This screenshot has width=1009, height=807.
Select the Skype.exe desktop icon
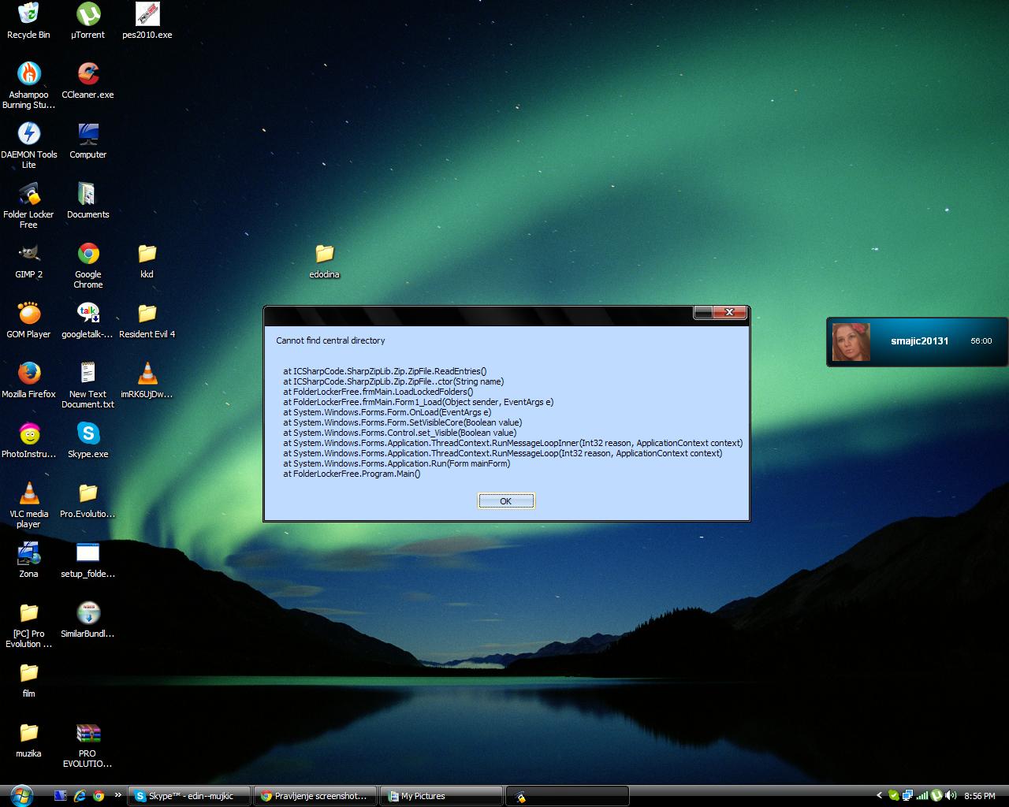(88, 441)
